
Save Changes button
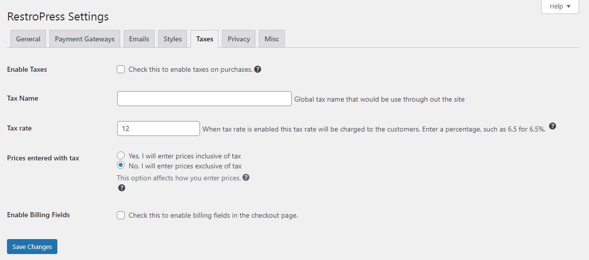click(x=32, y=247)
